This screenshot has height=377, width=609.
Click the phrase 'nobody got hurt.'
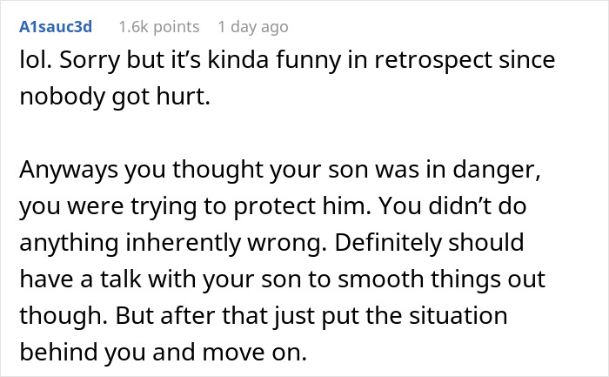click(x=115, y=97)
